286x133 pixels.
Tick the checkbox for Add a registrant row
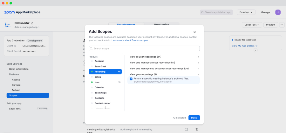[186, 130]
